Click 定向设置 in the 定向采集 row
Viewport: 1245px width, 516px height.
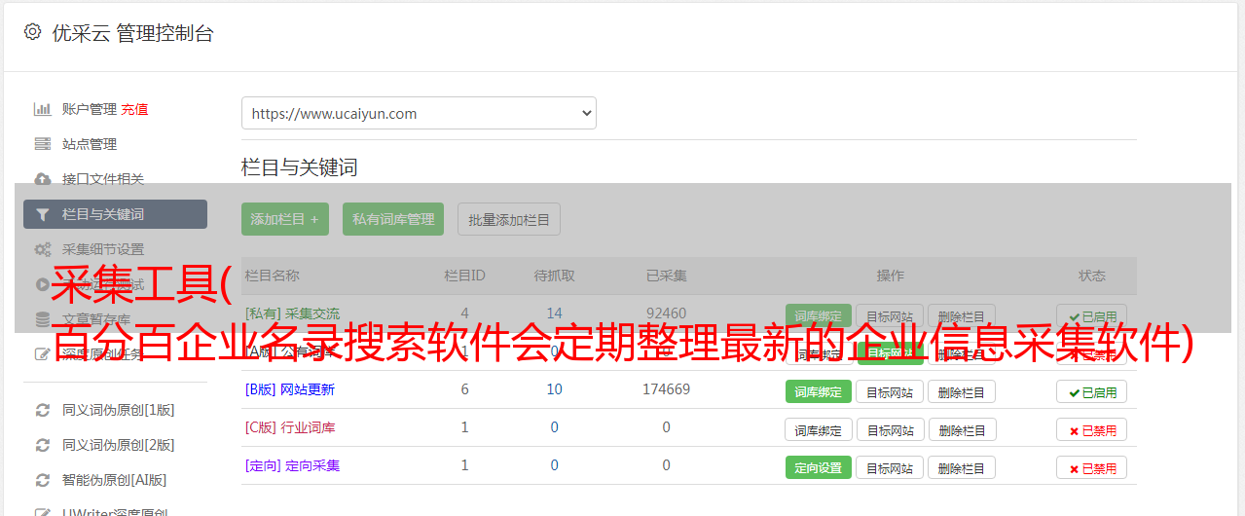819,467
